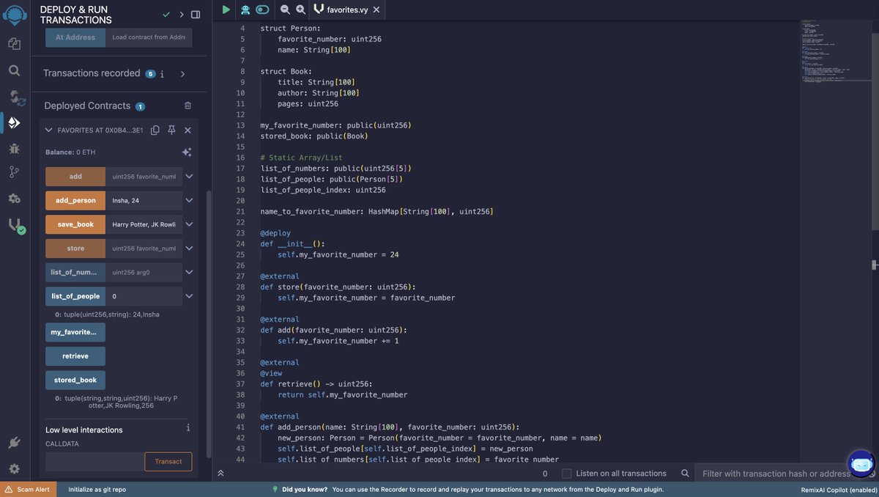This screenshot has height=497, width=879.
Task: Click the RemixAI robot icon in the toolbar
Action: coord(245,10)
